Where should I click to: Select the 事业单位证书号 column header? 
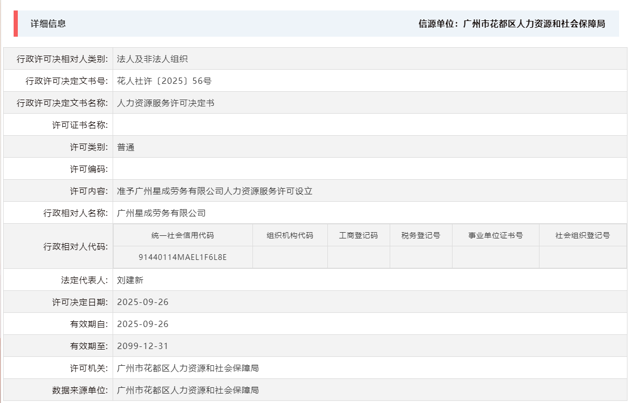point(493,235)
